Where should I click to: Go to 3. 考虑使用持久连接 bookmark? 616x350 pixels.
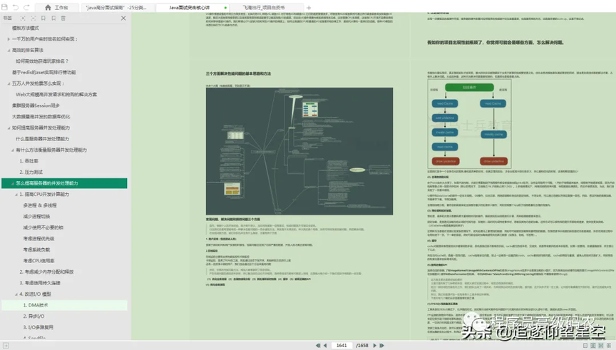40,283
